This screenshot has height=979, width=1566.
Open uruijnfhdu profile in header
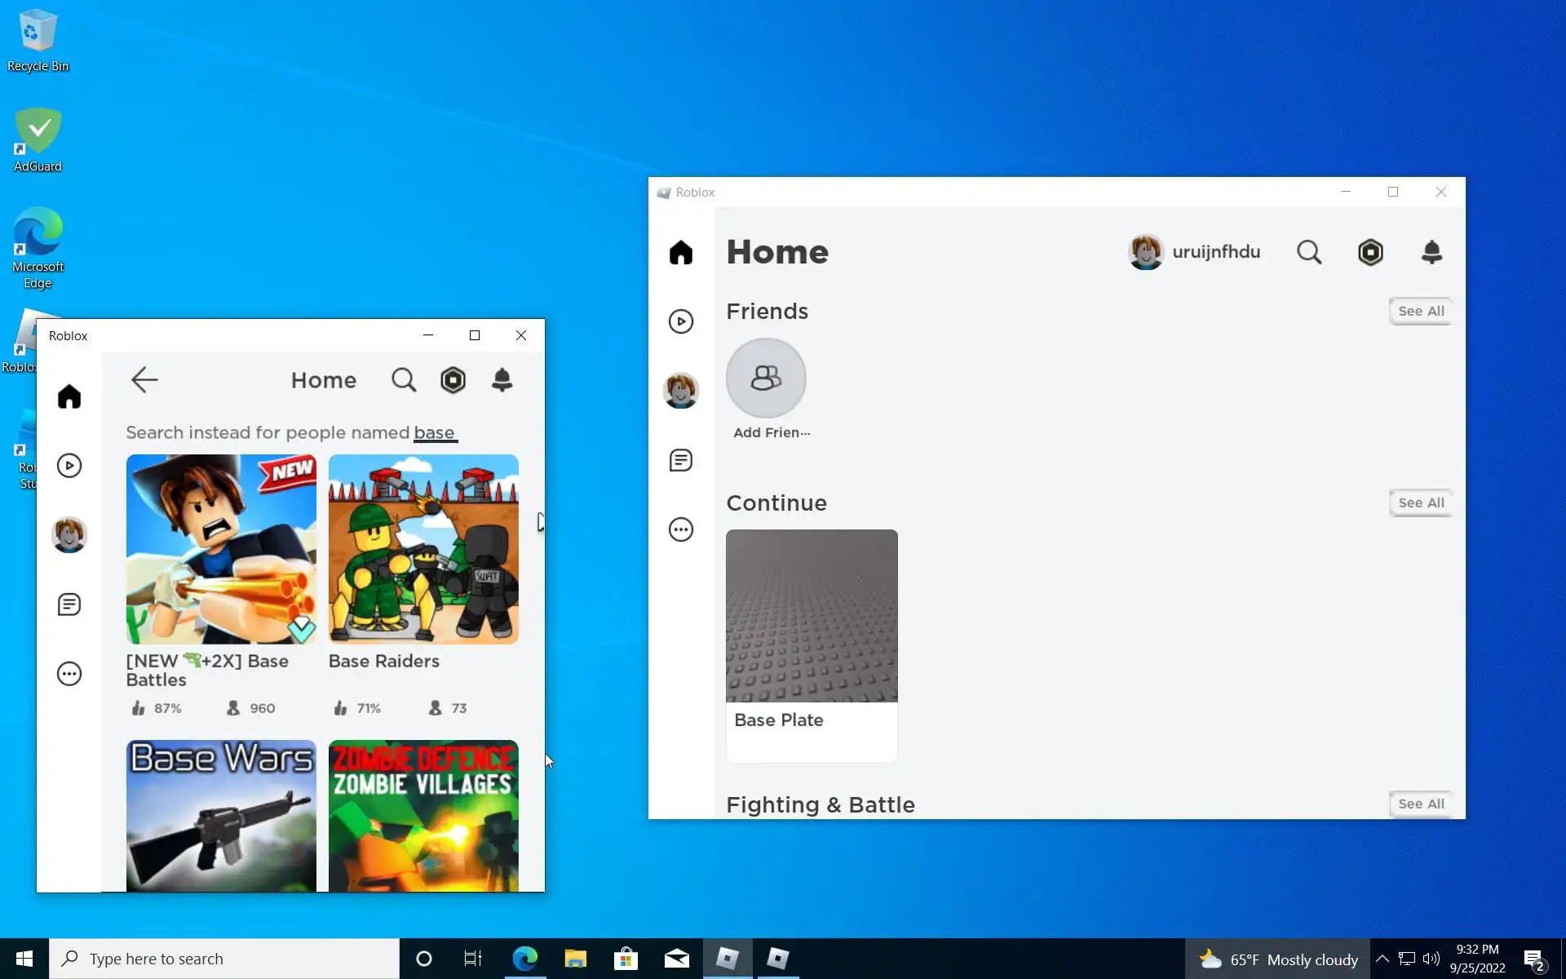tap(1194, 252)
